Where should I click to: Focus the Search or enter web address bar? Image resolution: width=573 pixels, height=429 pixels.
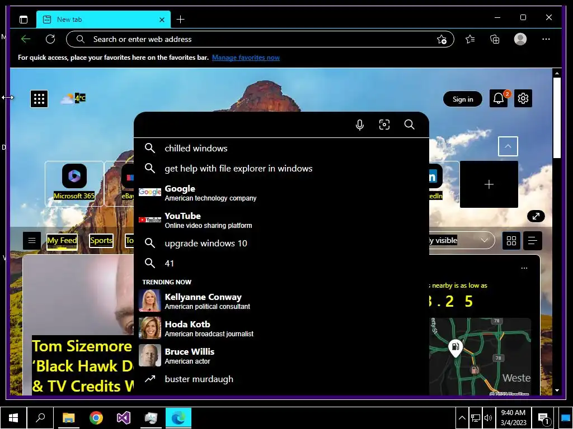point(260,39)
